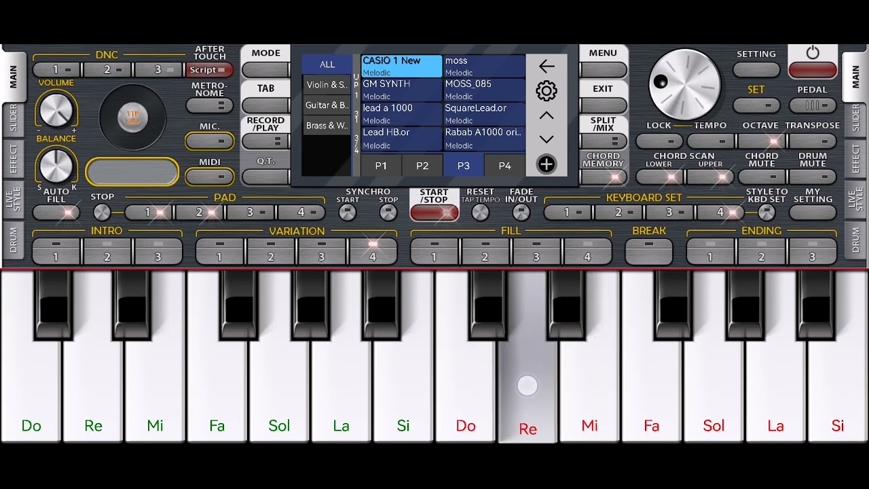Image resolution: width=869 pixels, height=489 pixels.
Task: Select the GM SYNTH voice
Action: (401, 90)
